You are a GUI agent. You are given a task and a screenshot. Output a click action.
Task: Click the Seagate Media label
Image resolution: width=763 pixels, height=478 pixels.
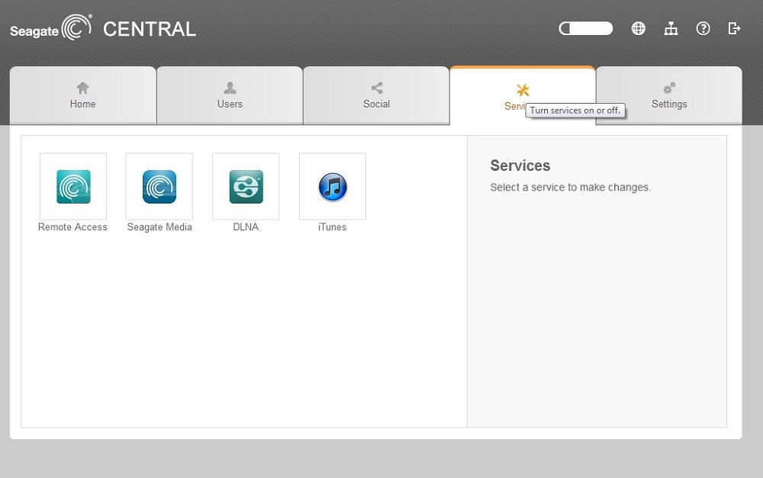(159, 227)
